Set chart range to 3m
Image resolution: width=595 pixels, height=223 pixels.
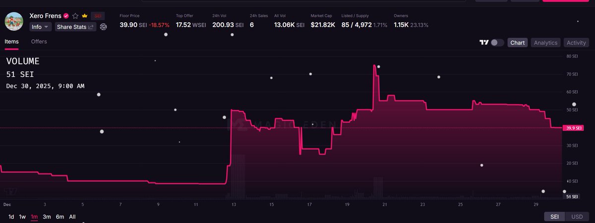[47, 217]
